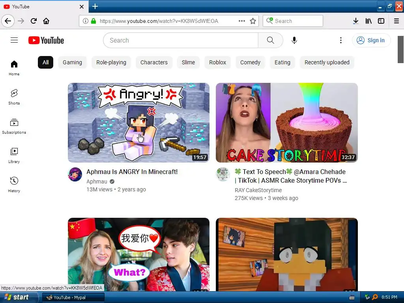
Task: Click the keyboard icon in system tray
Action: [x=352, y=297]
